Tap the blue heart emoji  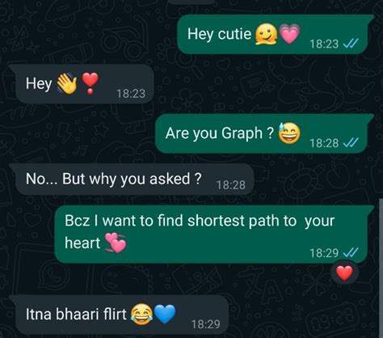click(x=165, y=314)
